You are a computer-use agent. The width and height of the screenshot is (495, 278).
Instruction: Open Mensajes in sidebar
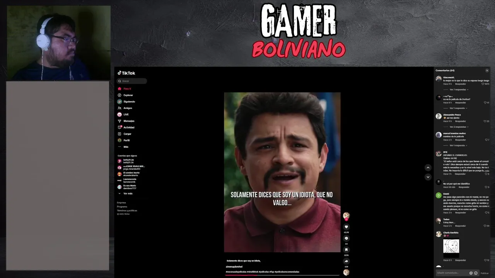click(126, 121)
